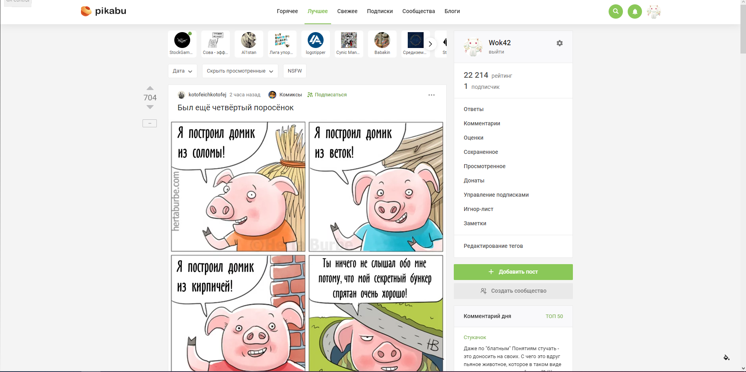
Task: Click 1 подписчик count
Action: click(x=482, y=86)
